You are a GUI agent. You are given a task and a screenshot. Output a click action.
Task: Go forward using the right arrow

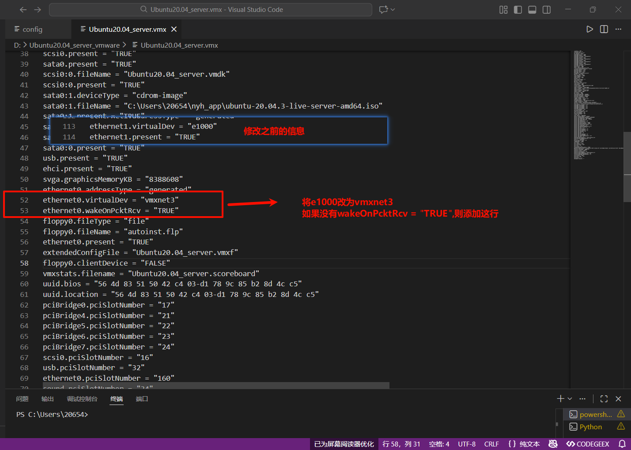coord(38,9)
